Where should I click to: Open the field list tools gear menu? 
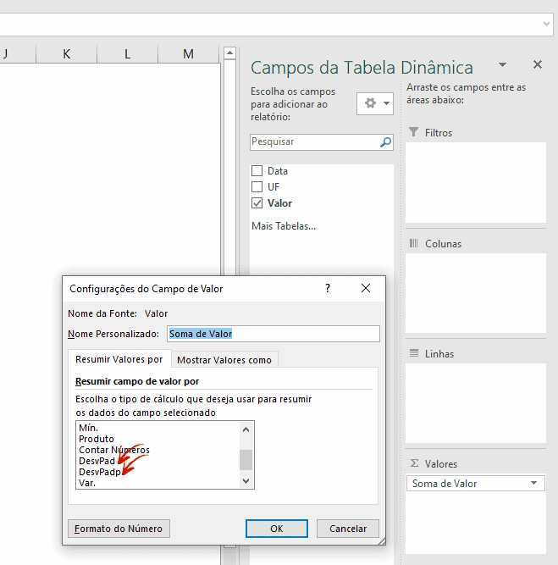click(x=374, y=103)
